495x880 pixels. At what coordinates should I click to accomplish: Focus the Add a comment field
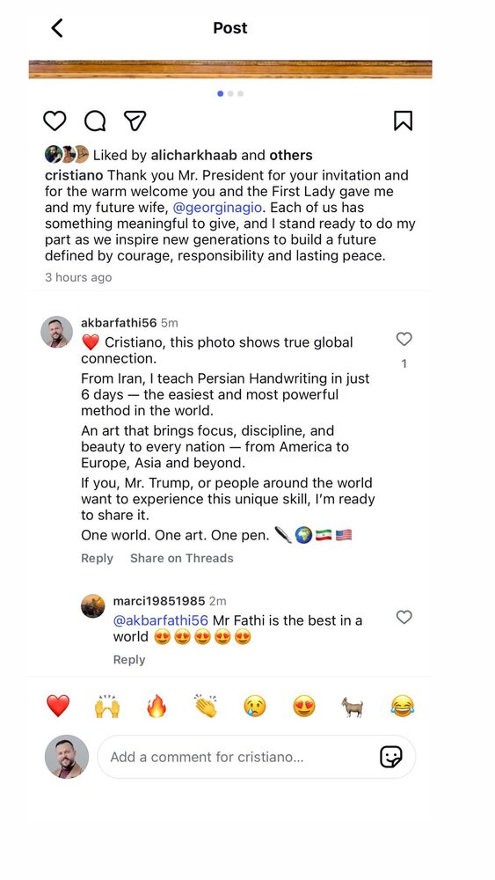pyautogui.click(x=257, y=757)
